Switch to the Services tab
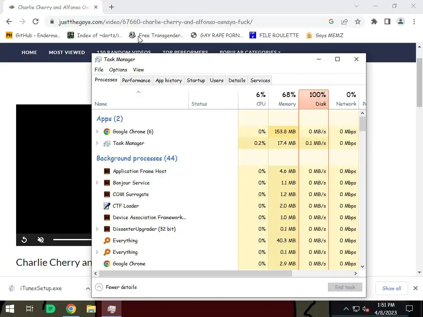423x317 pixels. pyautogui.click(x=260, y=80)
